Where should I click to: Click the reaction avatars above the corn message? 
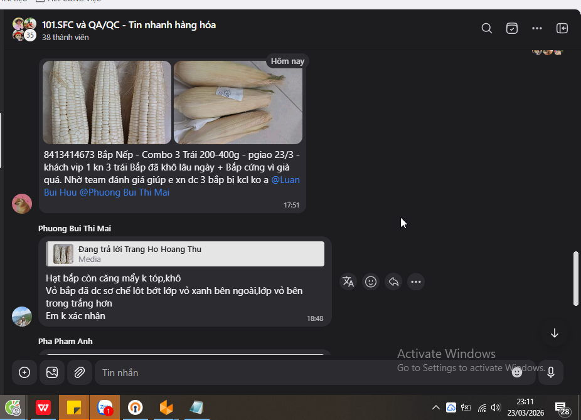tap(547, 51)
